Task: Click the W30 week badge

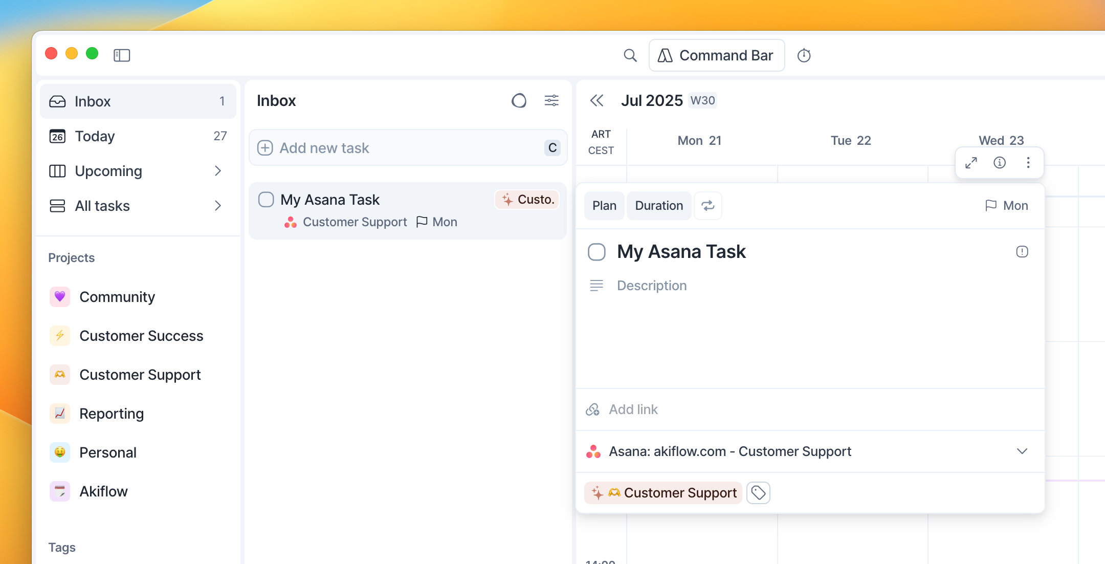Action: [702, 100]
